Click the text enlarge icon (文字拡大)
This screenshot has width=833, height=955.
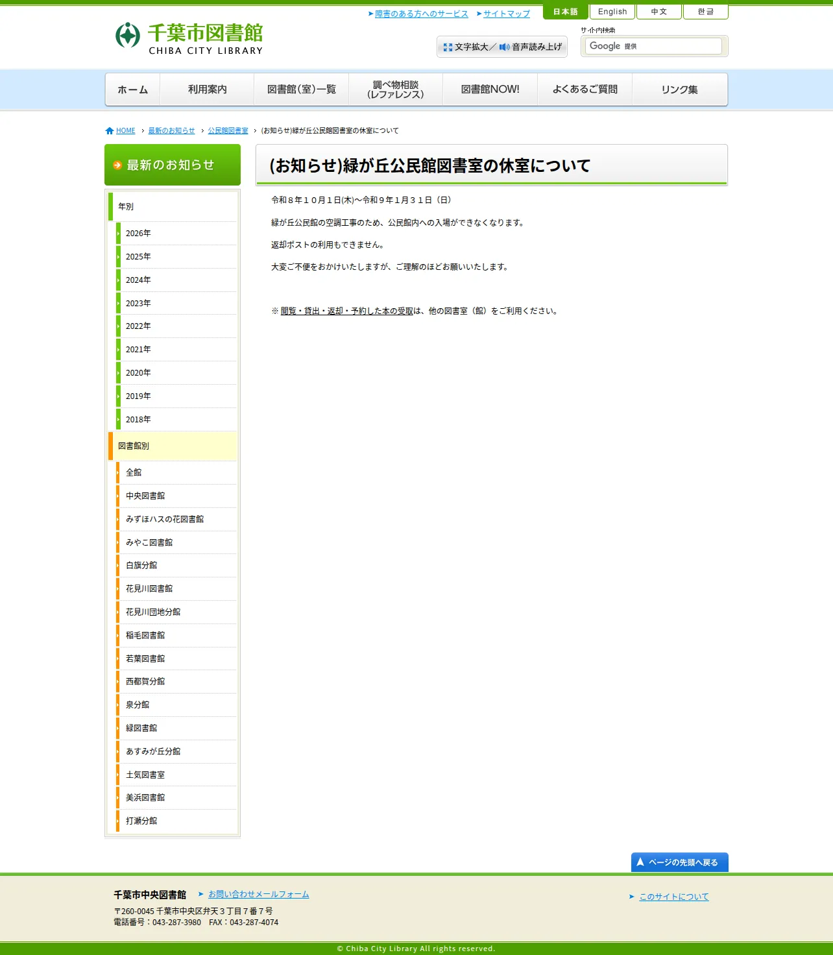pyautogui.click(x=448, y=47)
